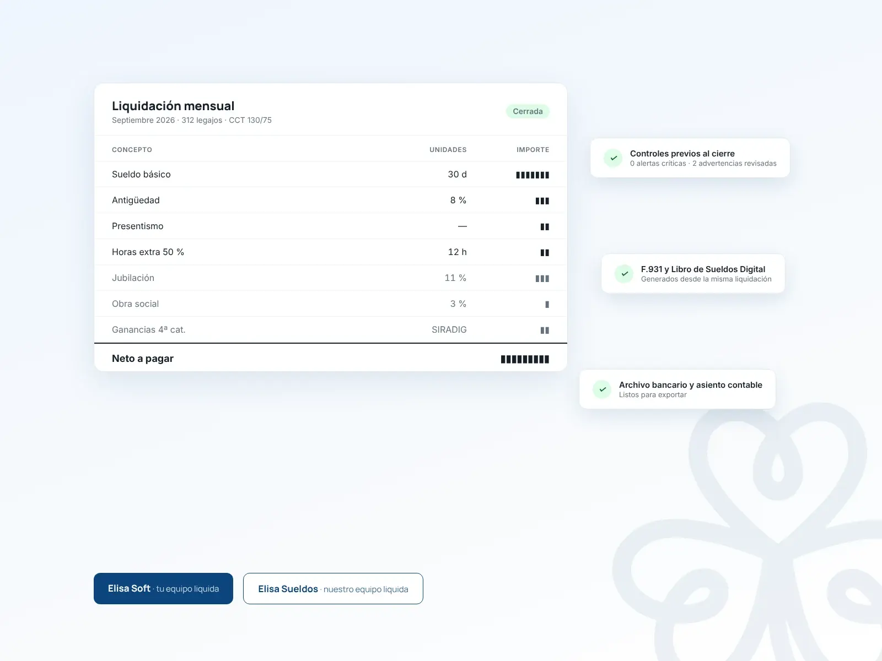
Task: Click the 30 d units value
Action: (x=457, y=174)
